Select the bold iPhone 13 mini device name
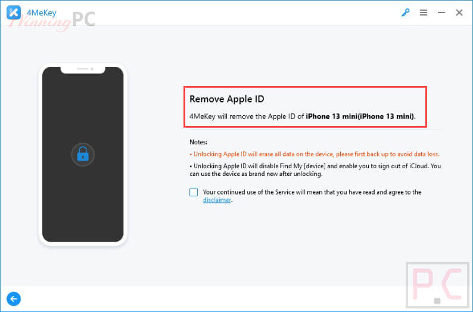Viewport: 473px width, 312px height. (360, 116)
